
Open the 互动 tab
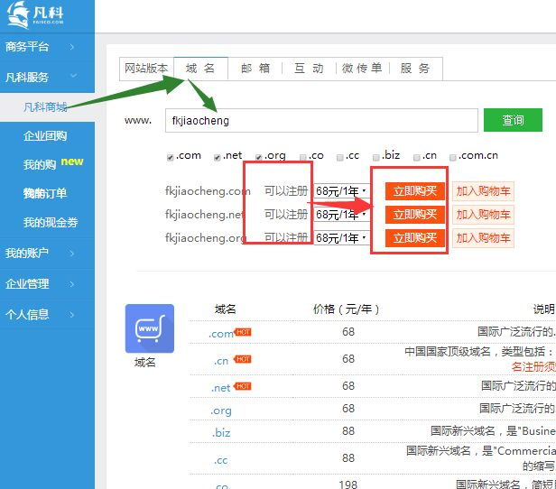309,68
